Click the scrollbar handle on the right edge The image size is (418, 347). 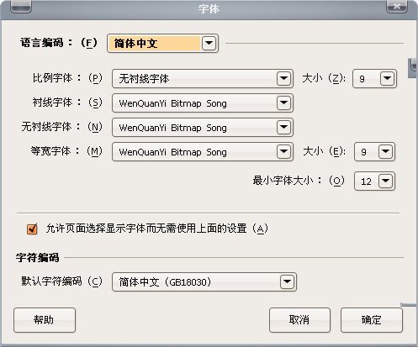pyautogui.click(x=413, y=68)
